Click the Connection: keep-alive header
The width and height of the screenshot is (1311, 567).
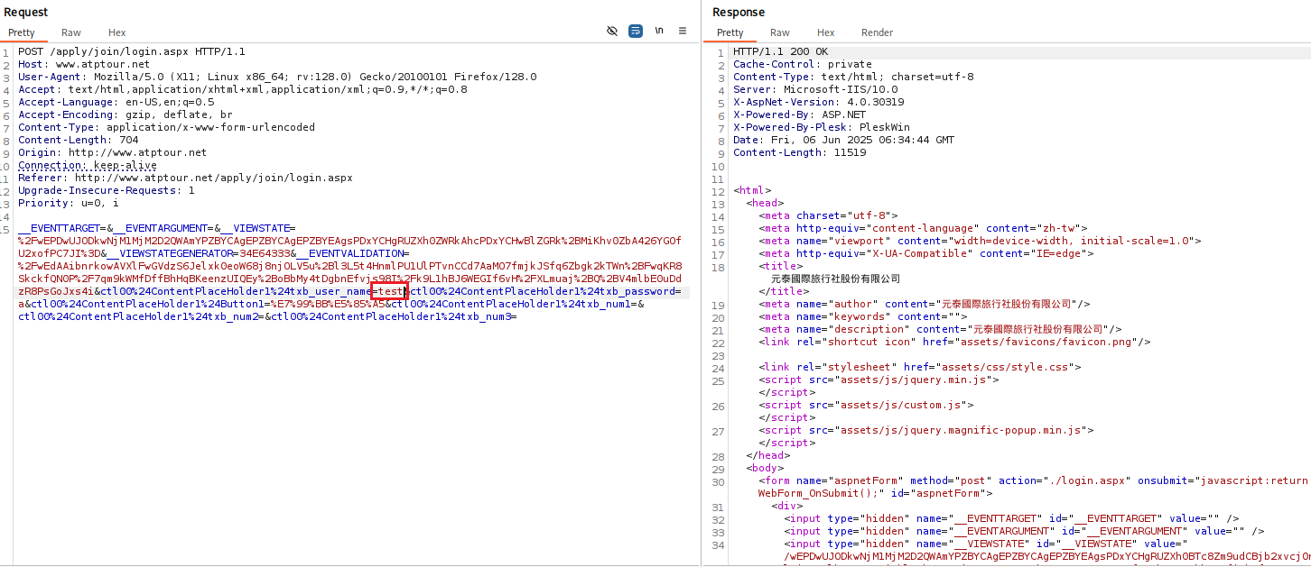point(88,165)
